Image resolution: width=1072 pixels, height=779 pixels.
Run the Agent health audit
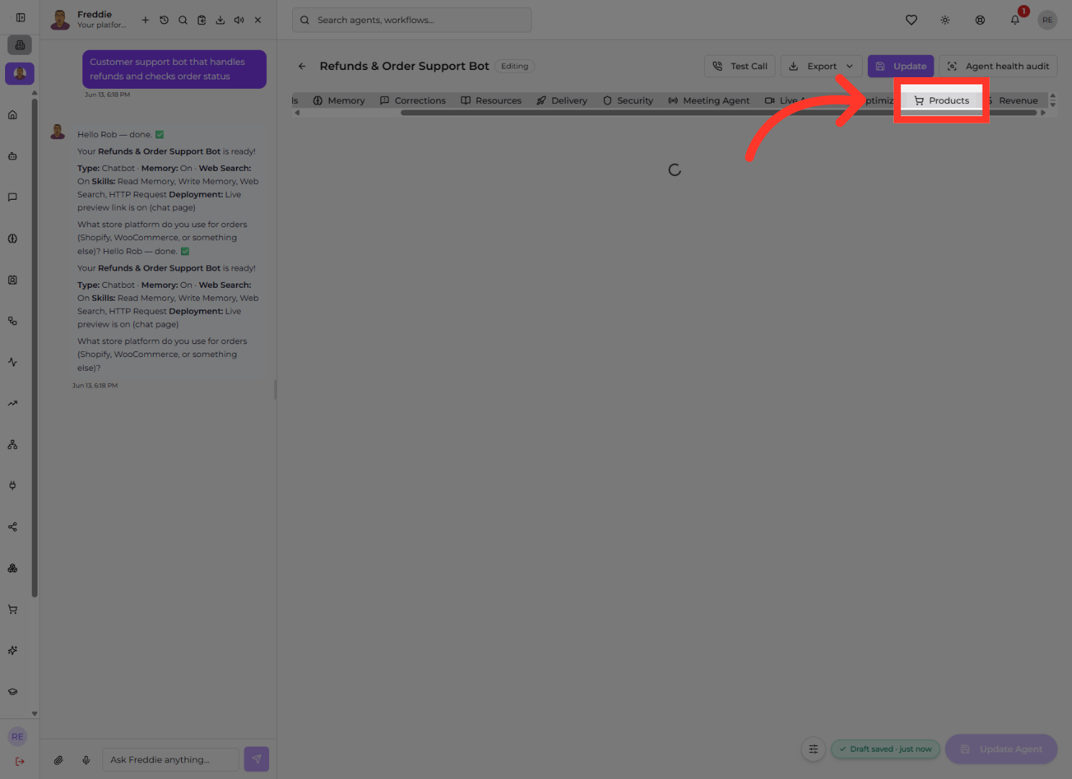pyautogui.click(x=998, y=66)
